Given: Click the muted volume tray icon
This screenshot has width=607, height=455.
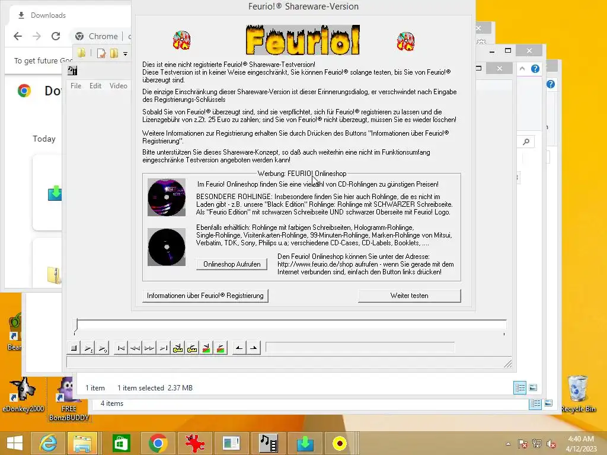Looking at the screenshot, I should point(551,444).
